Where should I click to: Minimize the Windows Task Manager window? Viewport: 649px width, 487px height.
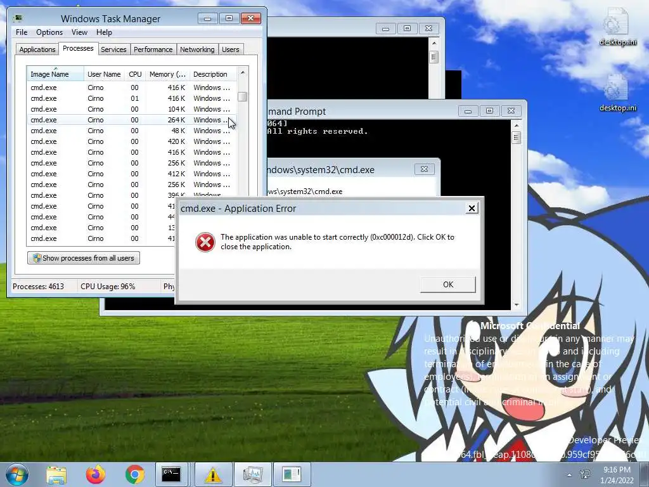pyautogui.click(x=208, y=18)
